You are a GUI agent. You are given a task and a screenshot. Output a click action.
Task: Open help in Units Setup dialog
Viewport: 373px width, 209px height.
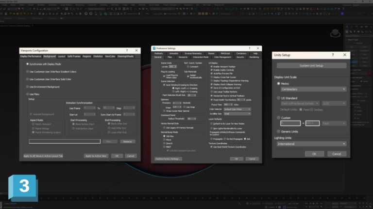point(333,55)
